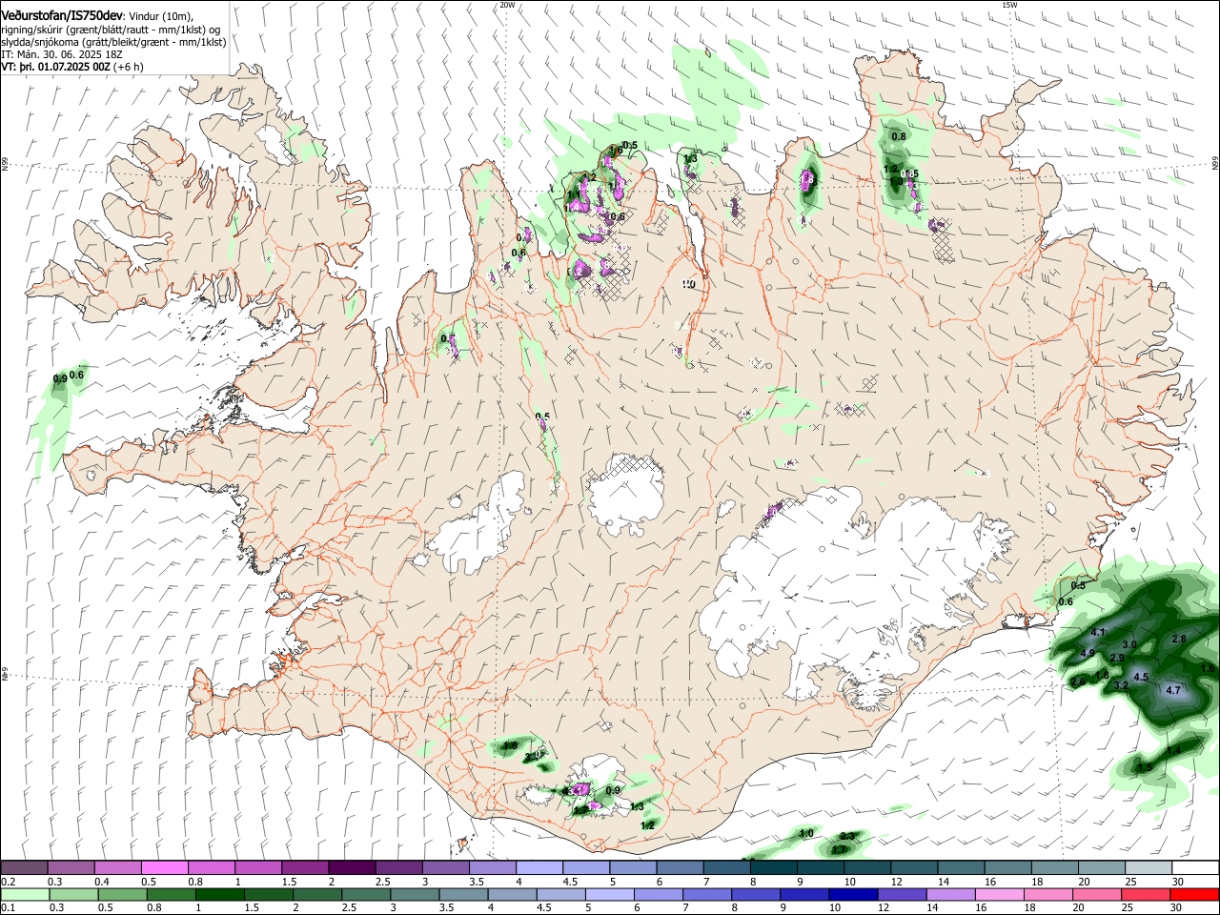Click the 1.4 value on southeast offshore rain band
Screen dimensions: 1220x915
point(1173,751)
